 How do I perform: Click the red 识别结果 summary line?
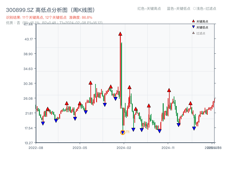coord(49,18)
